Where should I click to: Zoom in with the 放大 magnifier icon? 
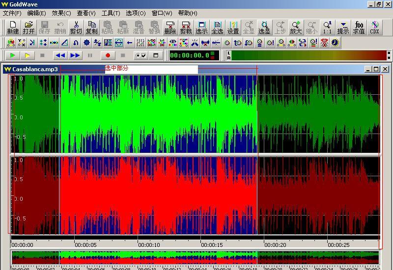296,27
